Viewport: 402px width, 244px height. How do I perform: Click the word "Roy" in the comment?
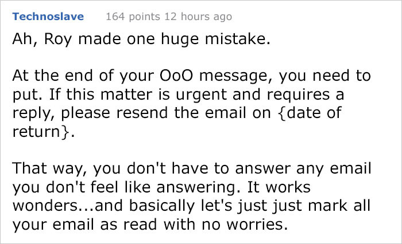pyautogui.click(x=53, y=41)
